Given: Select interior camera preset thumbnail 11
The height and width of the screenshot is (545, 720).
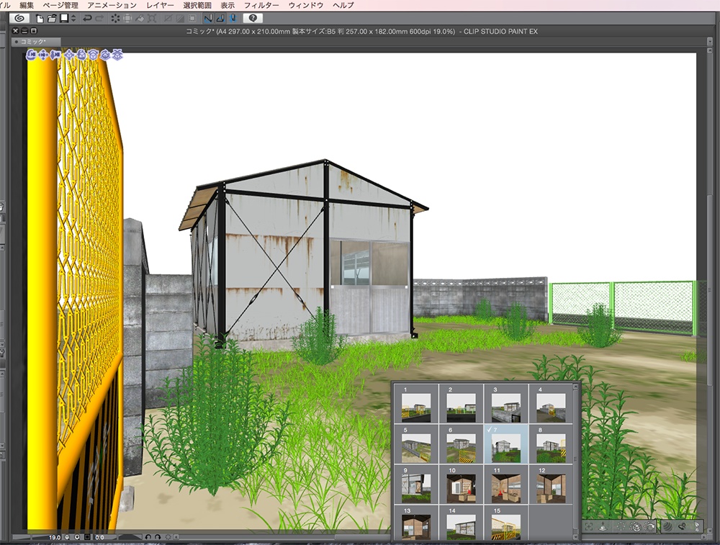Looking at the screenshot, I should pyautogui.click(x=506, y=485).
